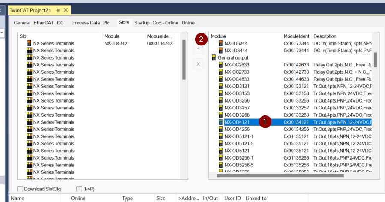The height and width of the screenshot is (202, 385).
Task: Click the 0x00134121 ident of NX-OD4121
Action: 296,122
